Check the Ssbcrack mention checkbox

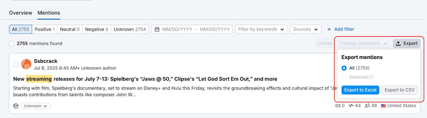(x=16, y=64)
